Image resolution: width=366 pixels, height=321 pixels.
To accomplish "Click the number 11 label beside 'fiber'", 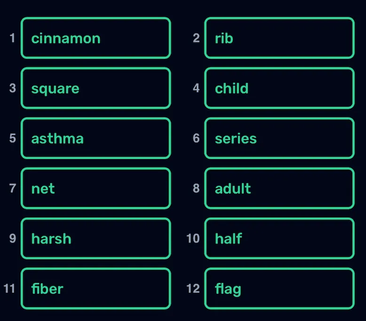I will [10, 289].
